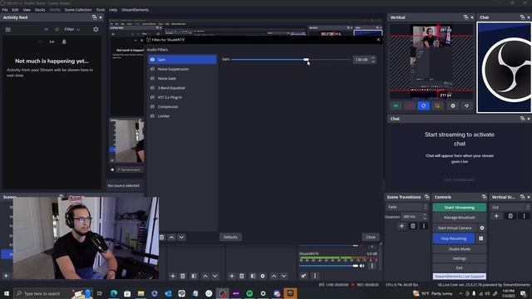Screen dimensions: 532x299
Task: Expand the Activity feed Filter dropdown
Action: [72, 30]
